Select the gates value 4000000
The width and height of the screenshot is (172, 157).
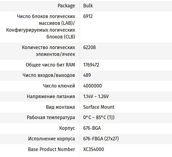click(x=92, y=86)
